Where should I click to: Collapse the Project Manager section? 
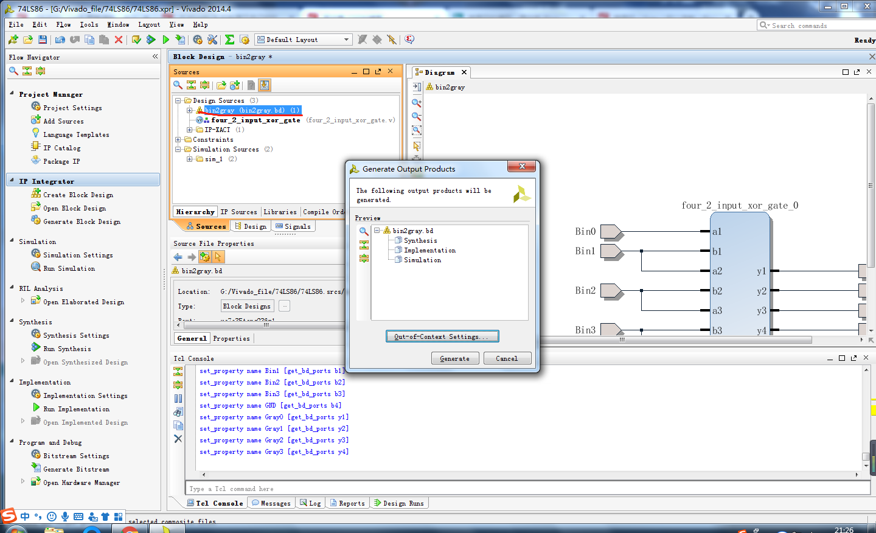[12, 94]
